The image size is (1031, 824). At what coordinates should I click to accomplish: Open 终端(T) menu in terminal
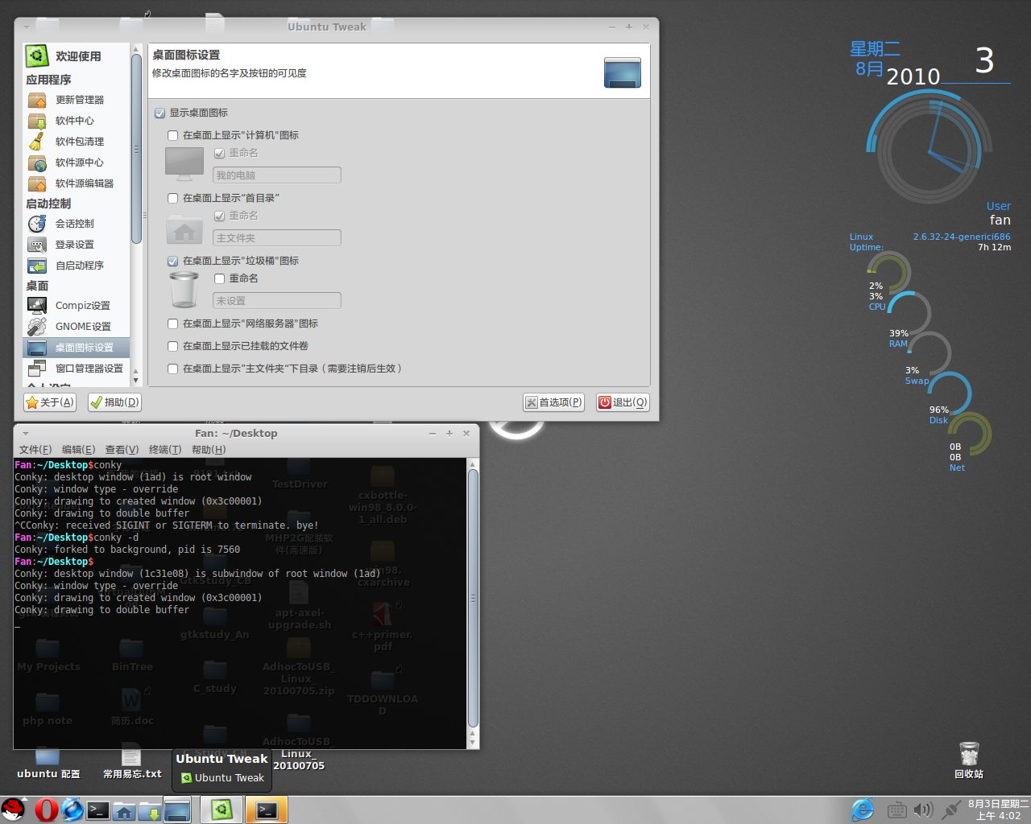(164, 450)
